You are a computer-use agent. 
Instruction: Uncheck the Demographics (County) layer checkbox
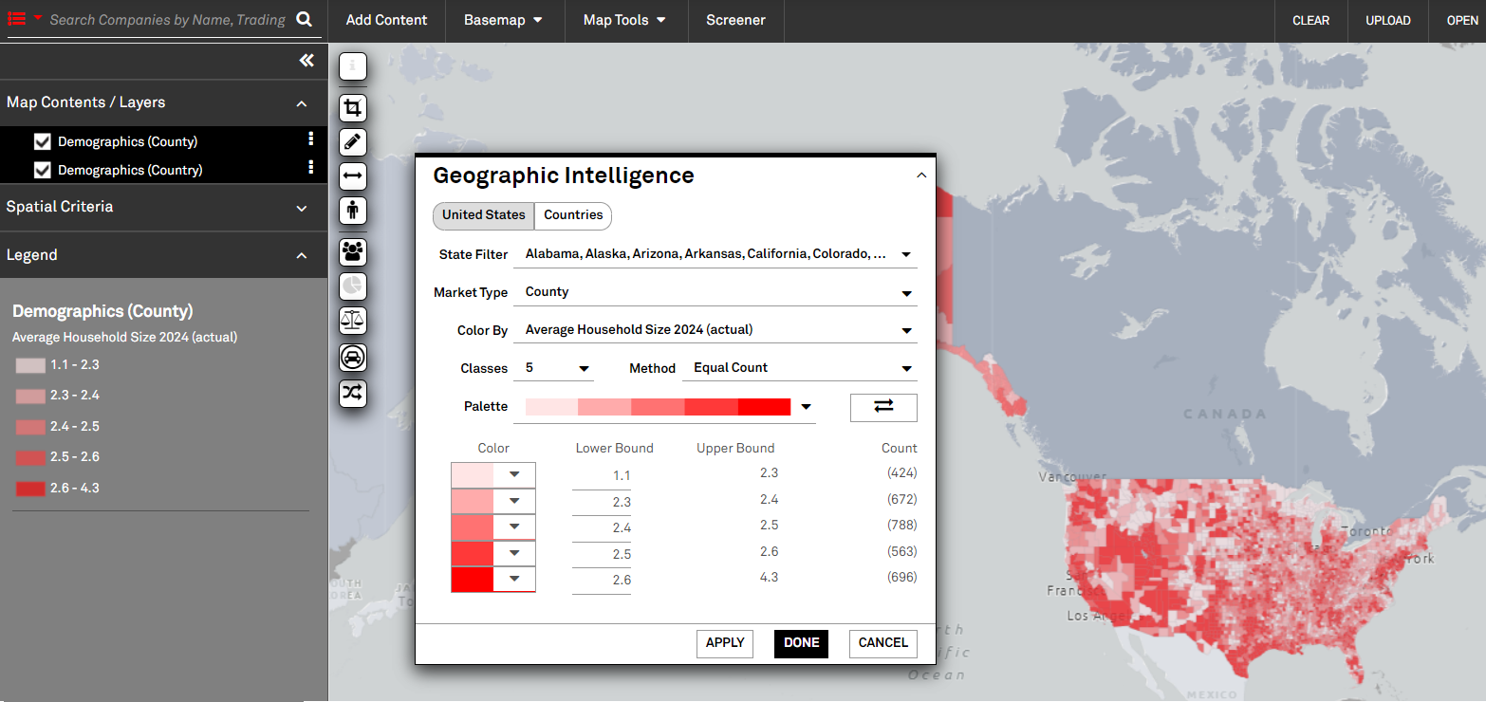[42, 141]
